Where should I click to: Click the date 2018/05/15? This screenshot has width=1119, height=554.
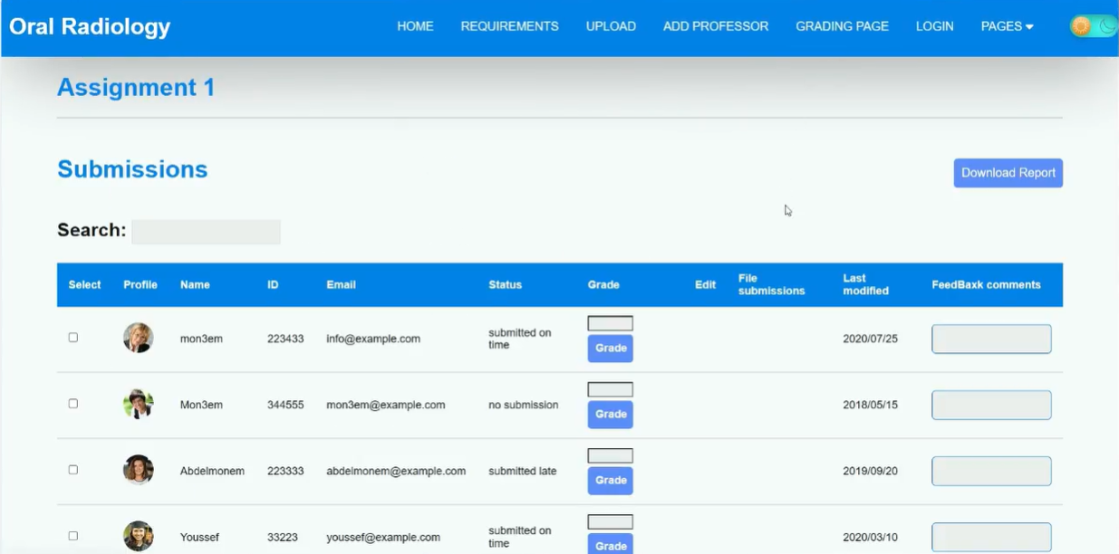870,405
